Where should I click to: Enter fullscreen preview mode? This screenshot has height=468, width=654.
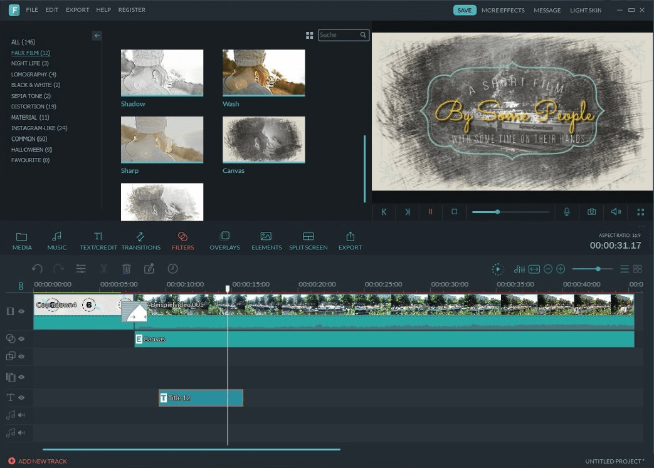tap(640, 212)
